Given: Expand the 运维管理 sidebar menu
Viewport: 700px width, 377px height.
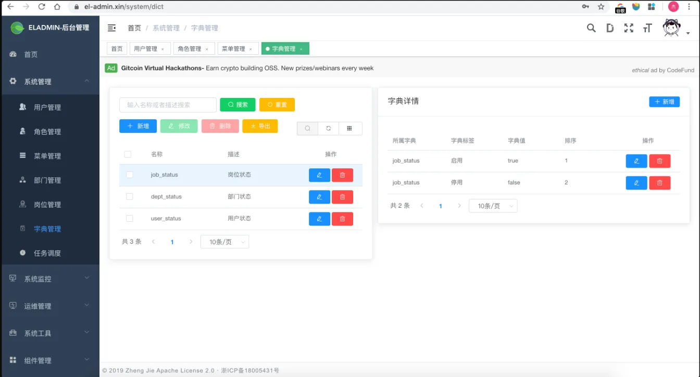Looking at the screenshot, I should pos(50,306).
